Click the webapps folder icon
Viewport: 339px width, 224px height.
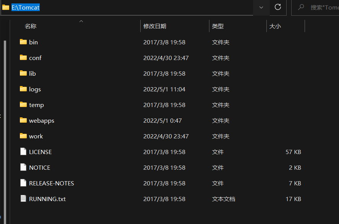(x=23, y=120)
